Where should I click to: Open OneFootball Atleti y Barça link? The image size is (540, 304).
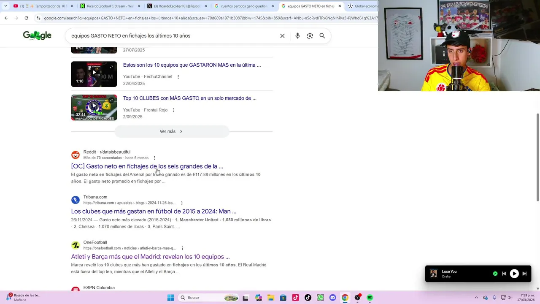[x=150, y=257]
